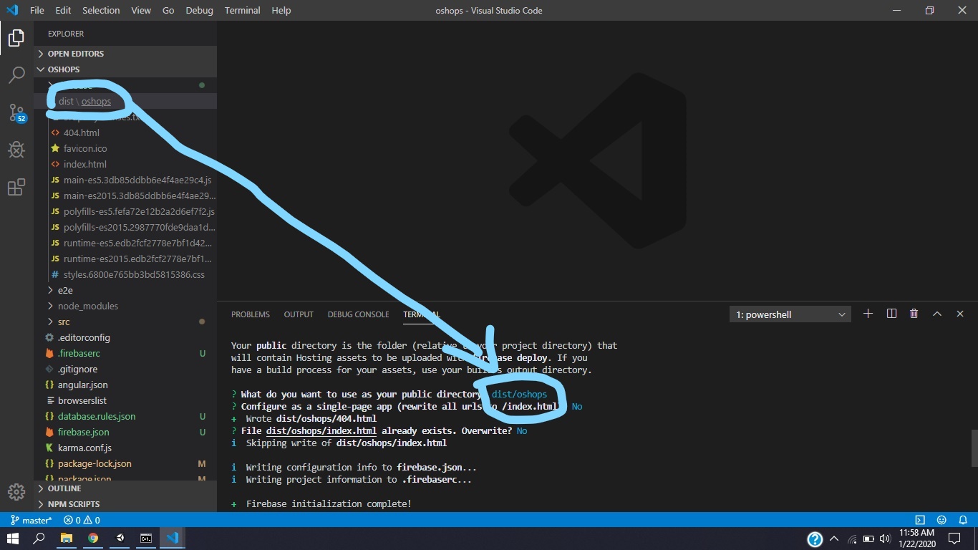Open the Help menu
This screenshot has width=978, height=550.
pos(281,10)
